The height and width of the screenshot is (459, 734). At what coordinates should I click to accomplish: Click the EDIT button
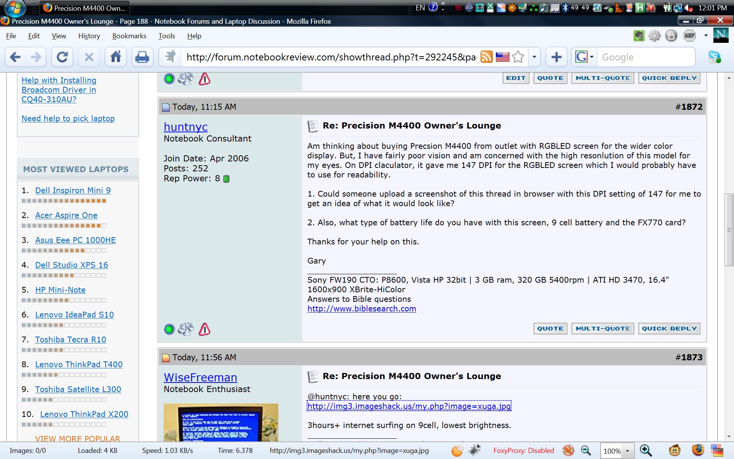pos(516,78)
